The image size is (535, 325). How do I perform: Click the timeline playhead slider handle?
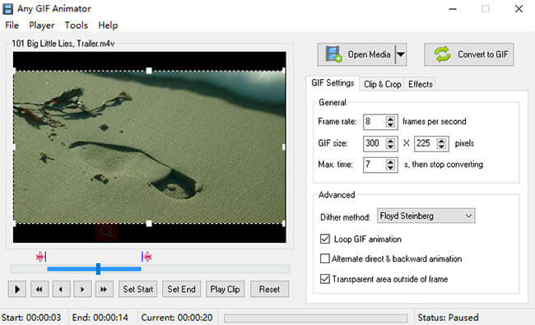click(x=98, y=269)
